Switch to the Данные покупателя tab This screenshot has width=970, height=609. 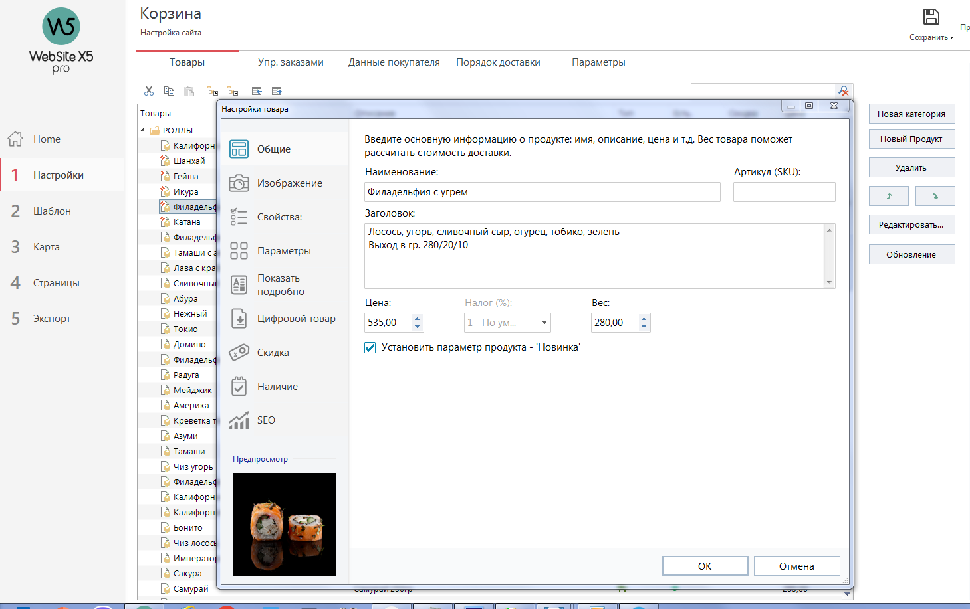coord(394,62)
